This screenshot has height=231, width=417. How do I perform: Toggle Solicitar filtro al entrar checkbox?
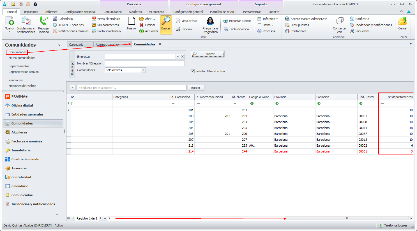tap(193, 71)
